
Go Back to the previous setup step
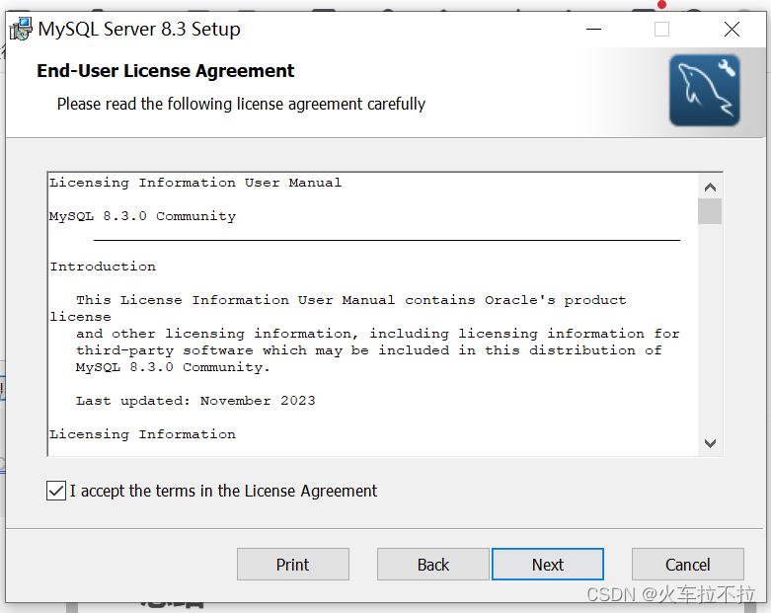click(x=433, y=565)
